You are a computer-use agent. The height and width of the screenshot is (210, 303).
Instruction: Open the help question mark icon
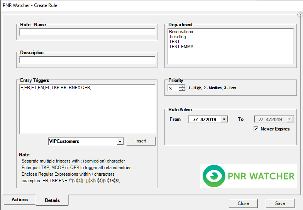pos(300,15)
